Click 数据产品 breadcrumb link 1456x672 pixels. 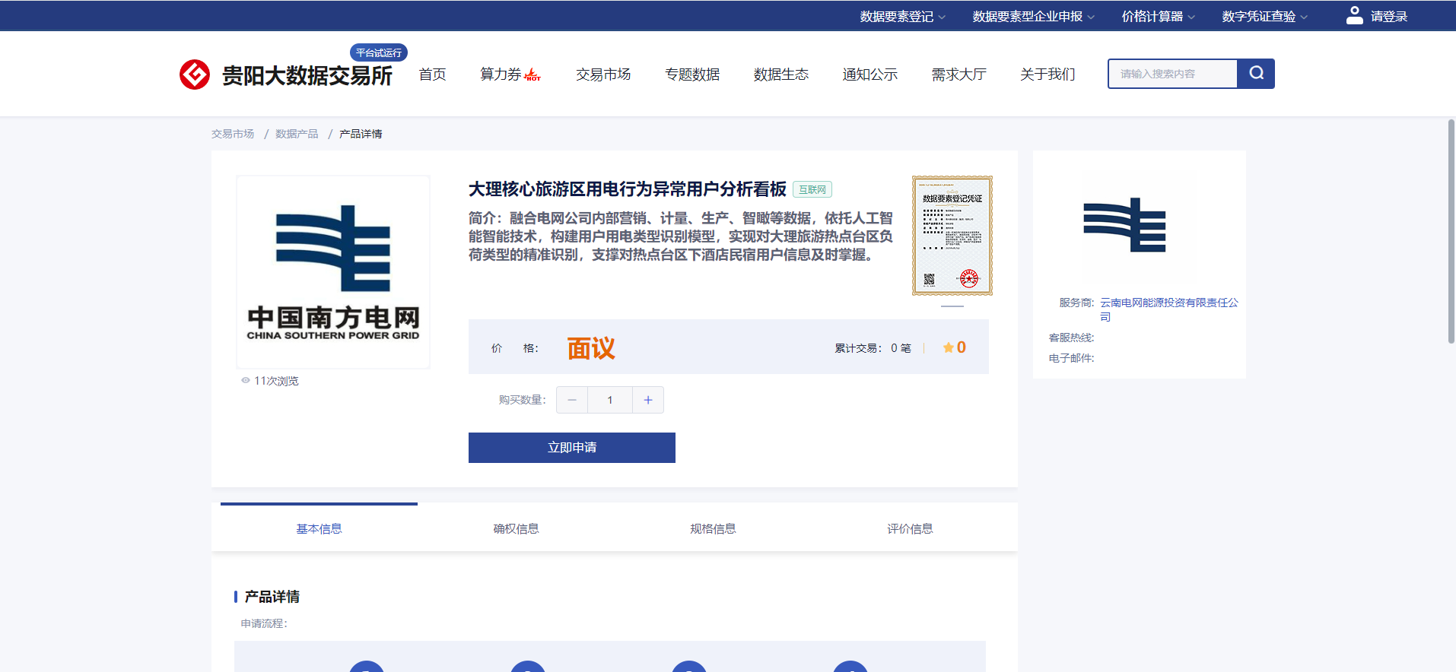pyautogui.click(x=297, y=134)
